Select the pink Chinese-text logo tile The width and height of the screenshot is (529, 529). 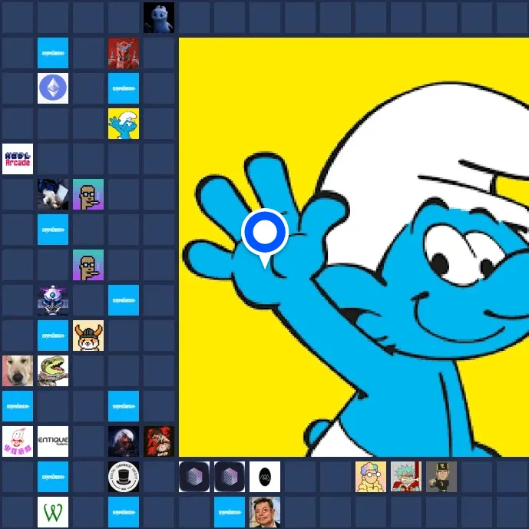point(18,441)
